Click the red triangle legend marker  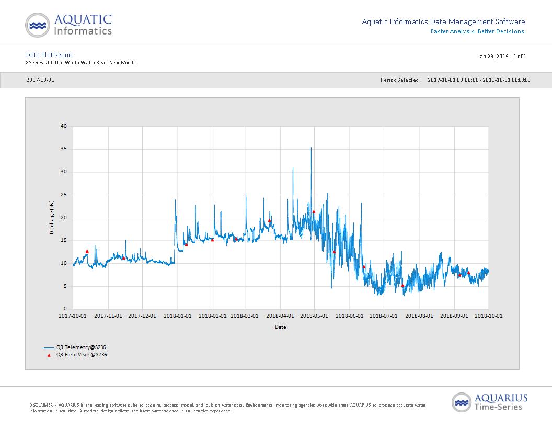tap(49, 355)
